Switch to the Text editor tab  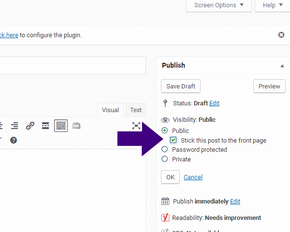(136, 110)
